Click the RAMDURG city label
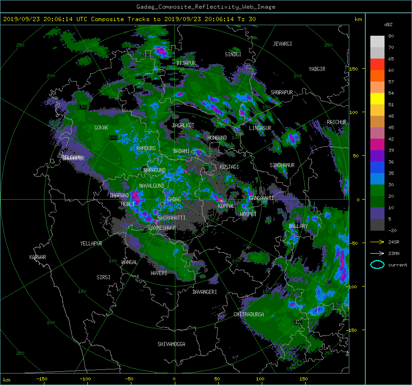The height and width of the screenshot is (385, 412). (146, 148)
